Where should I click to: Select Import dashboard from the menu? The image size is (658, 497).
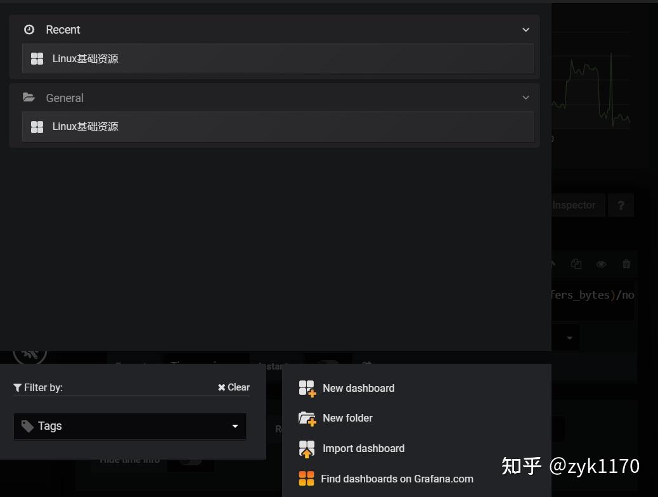click(363, 448)
